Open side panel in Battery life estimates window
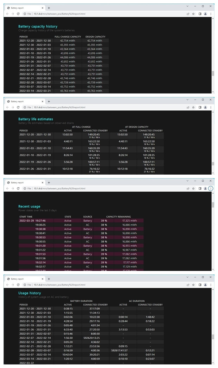218x368 pixels. point(200,107)
